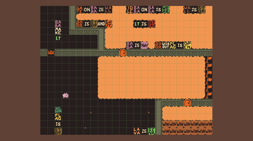The image size is (253, 141).
Task: Click the IT tile below MAKE
Action: [x=58, y=38]
